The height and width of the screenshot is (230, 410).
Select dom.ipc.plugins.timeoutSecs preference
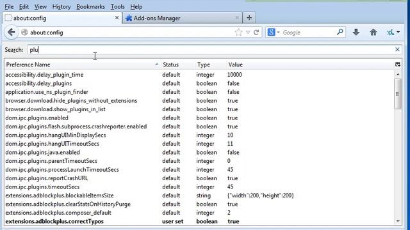coord(199,187)
